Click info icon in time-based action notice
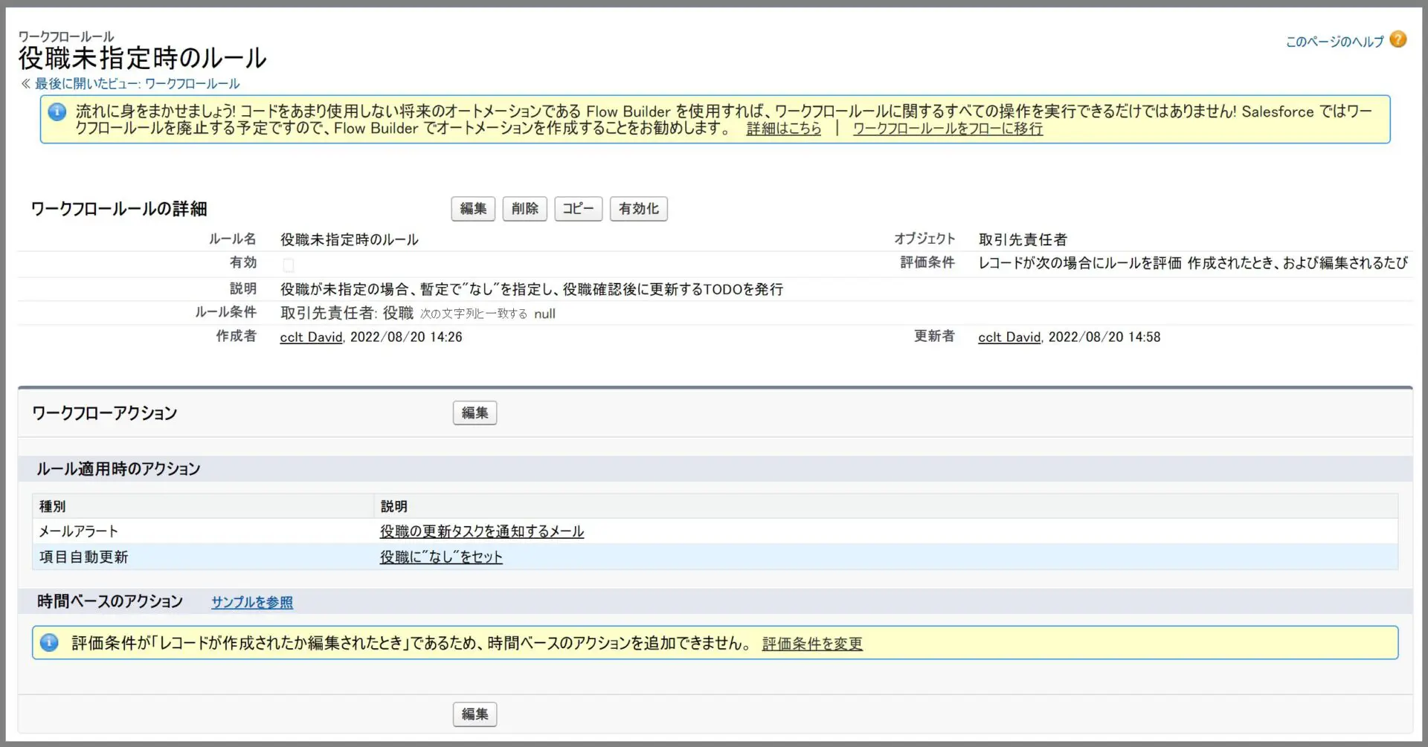Viewport: 1428px width, 747px height. pos(50,643)
